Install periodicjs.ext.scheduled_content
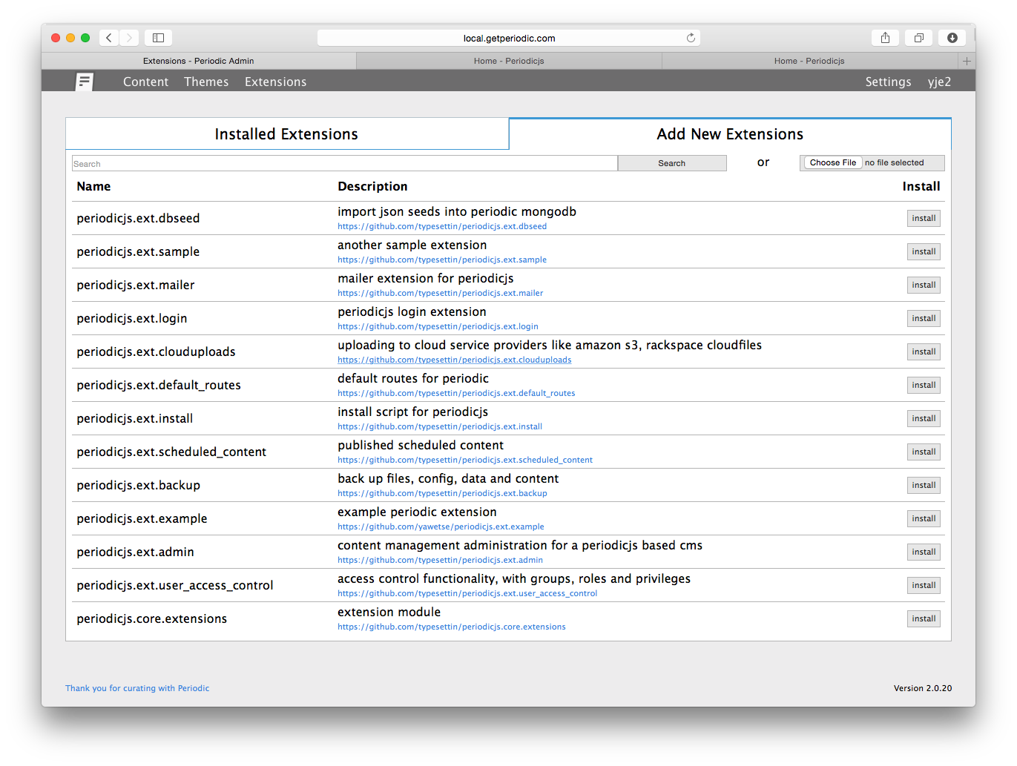Screen dimensions: 1017x766 tap(924, 452)
